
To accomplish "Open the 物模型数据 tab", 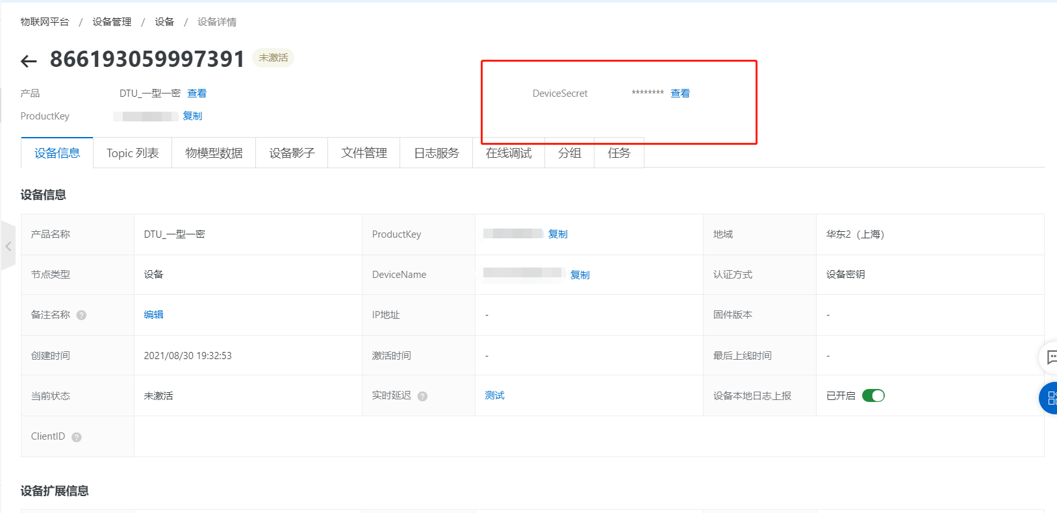I will click(214, 153).
